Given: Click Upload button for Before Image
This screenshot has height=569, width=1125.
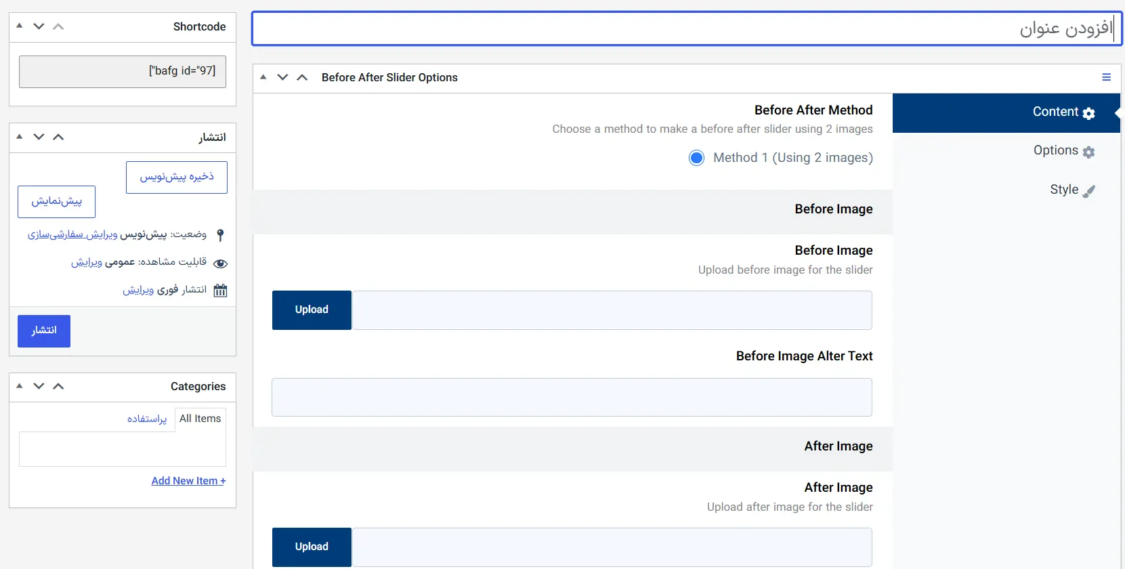Looking at the screenshot, I should coord(312,310).
